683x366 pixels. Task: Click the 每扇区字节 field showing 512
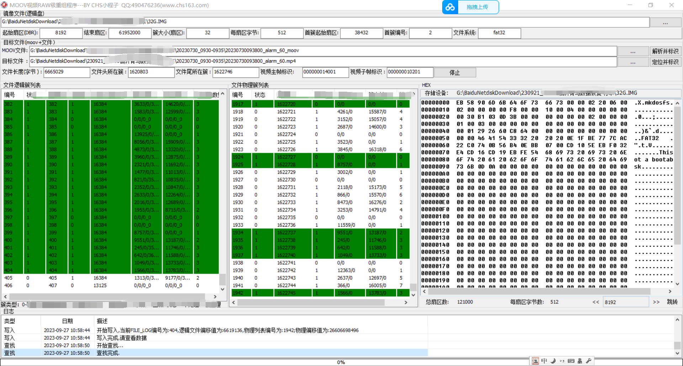coord(282,33)
